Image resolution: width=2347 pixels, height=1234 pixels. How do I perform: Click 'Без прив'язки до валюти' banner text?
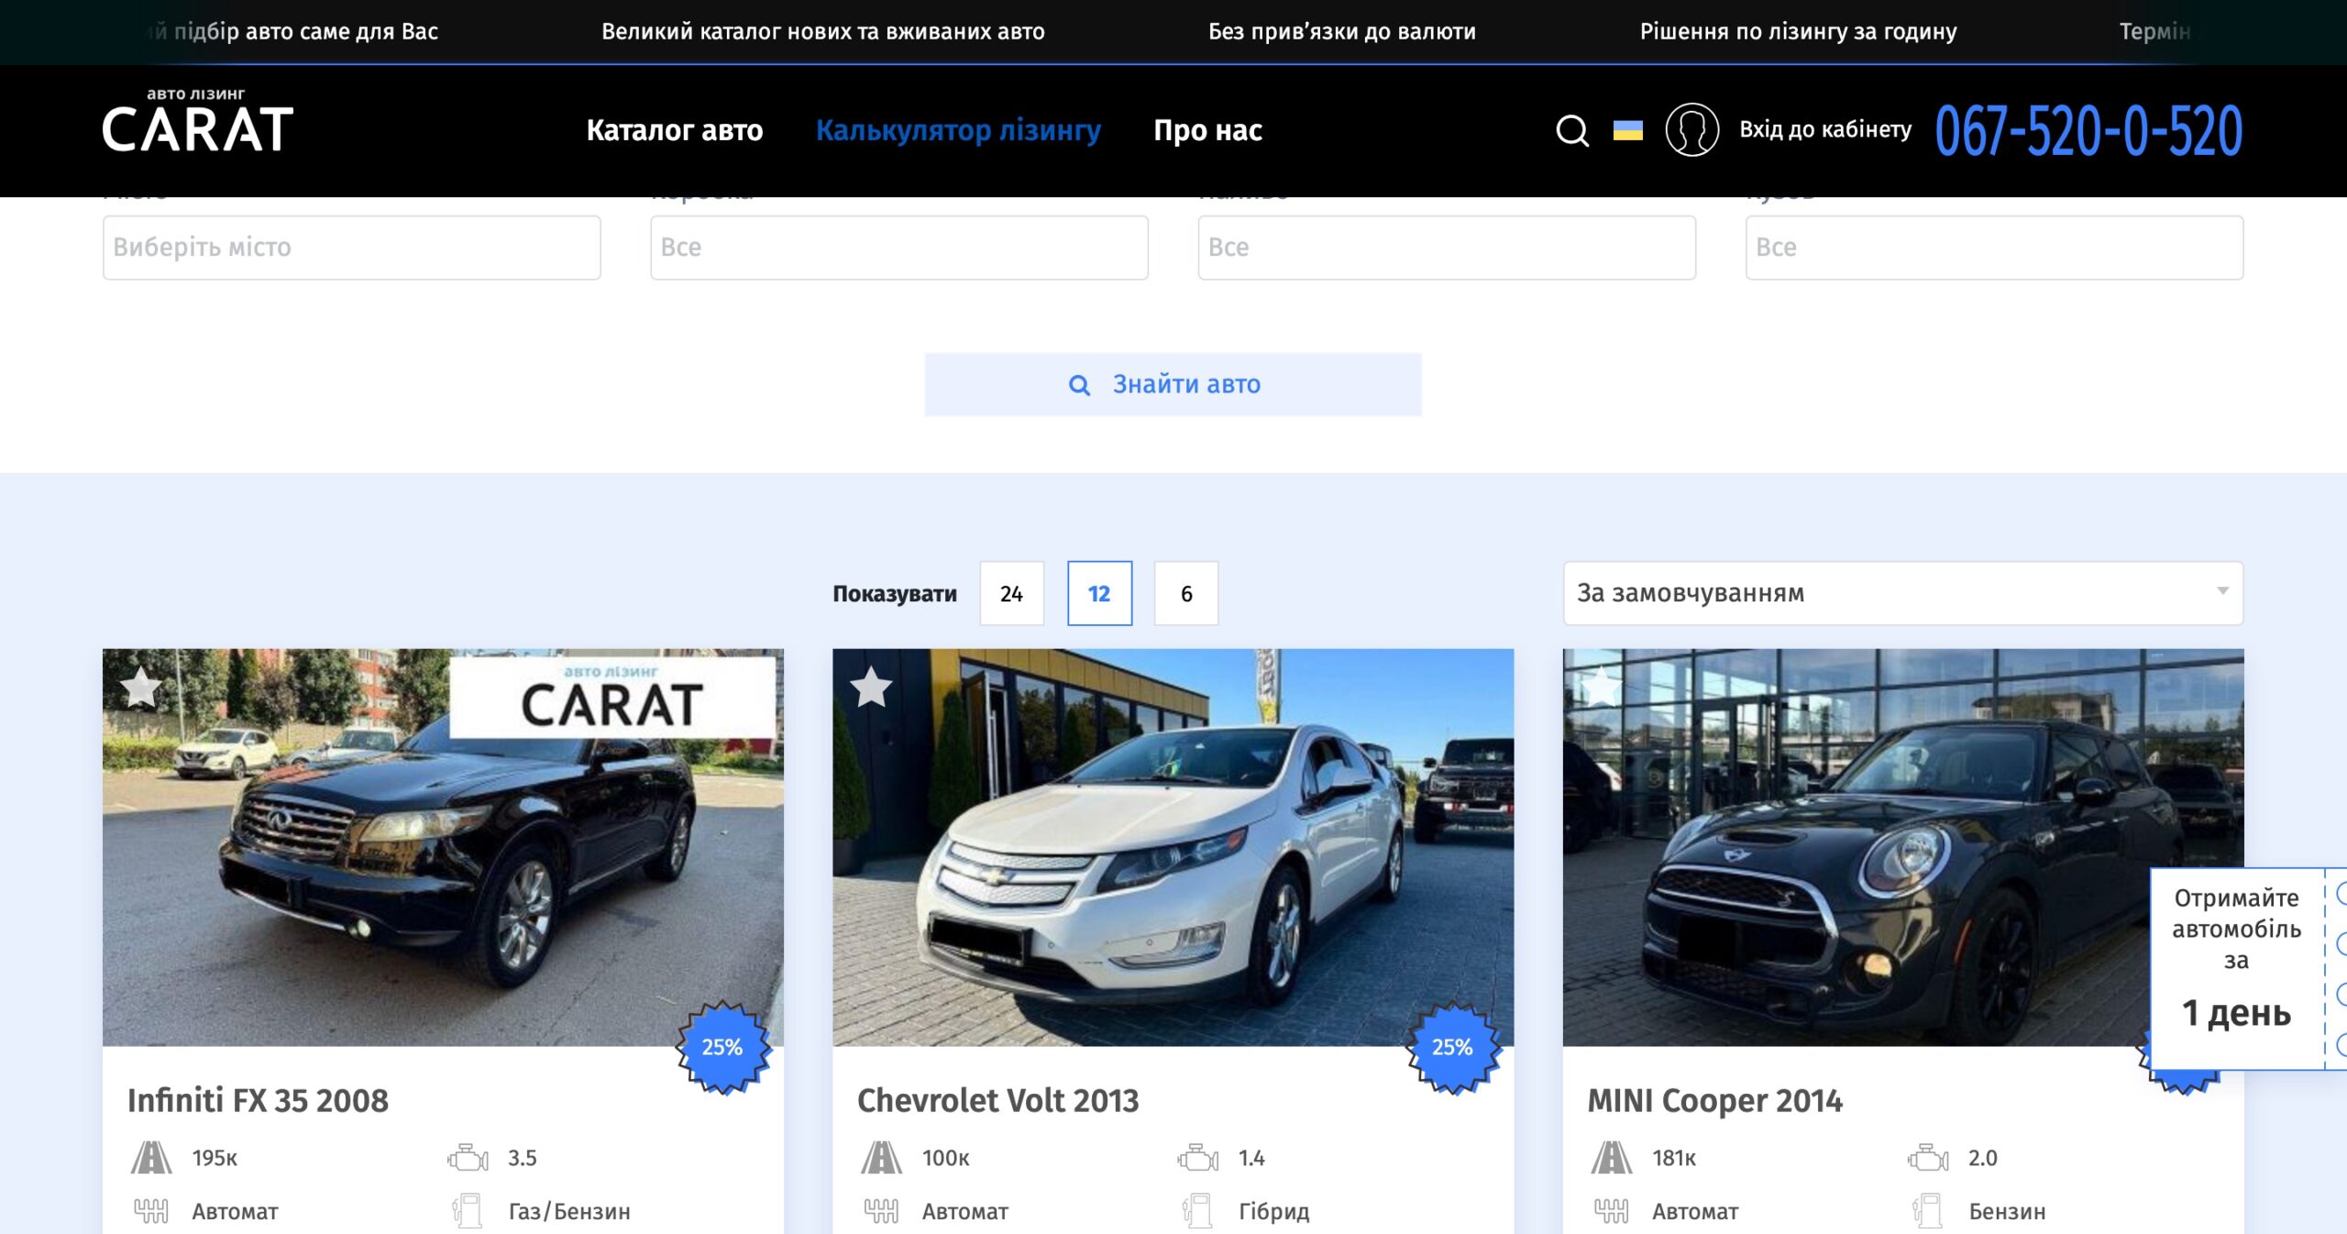1342,31
